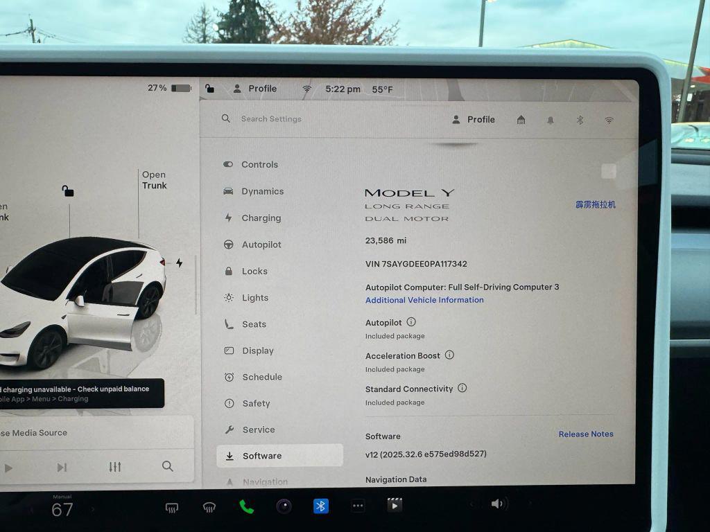Toggle the Acceleration Boost info indicator
Screen dimensions: 710x532
pyautogui.click(x=449, y=355)
